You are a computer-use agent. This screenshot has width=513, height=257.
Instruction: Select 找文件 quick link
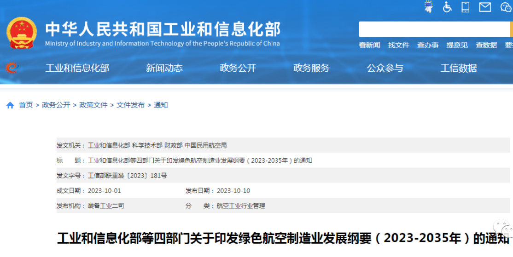click(x=398, y=45)
